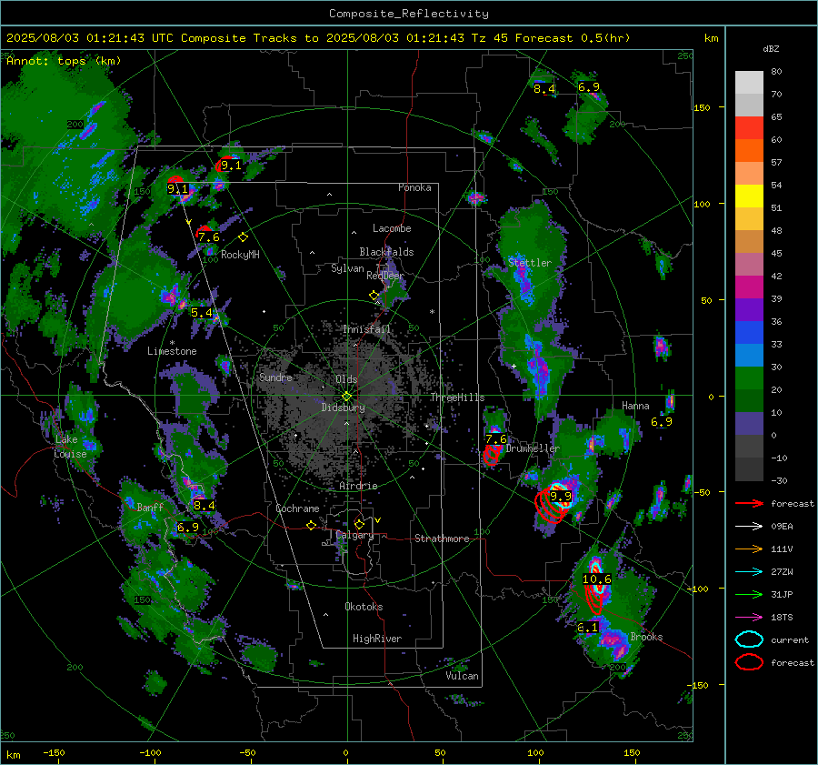The height and width of the screenshot is (765, 818).
Task: Click the yellow diamond marker above Calgary
Action: pyautogui.click(x=359, y=524)
